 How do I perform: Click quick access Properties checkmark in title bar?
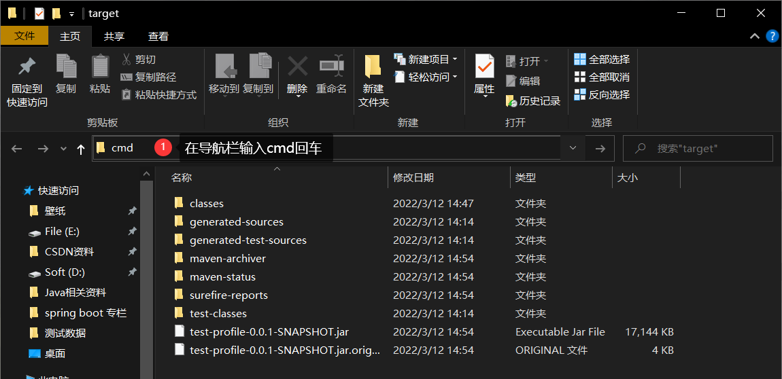(39, 14)
